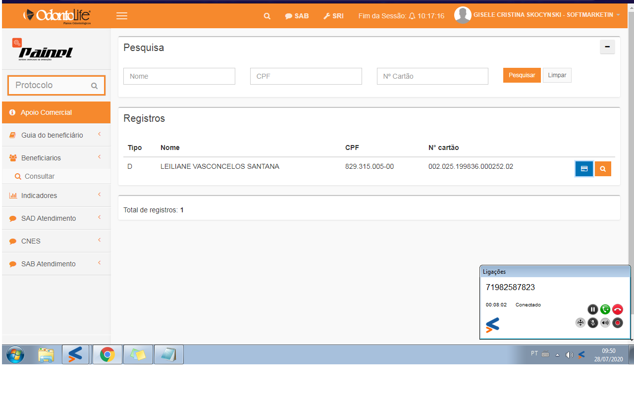This screenshot has height=396, width=634.
Task: Open Windows Explorer from taskbar
Action: click(x=46, y=354)
